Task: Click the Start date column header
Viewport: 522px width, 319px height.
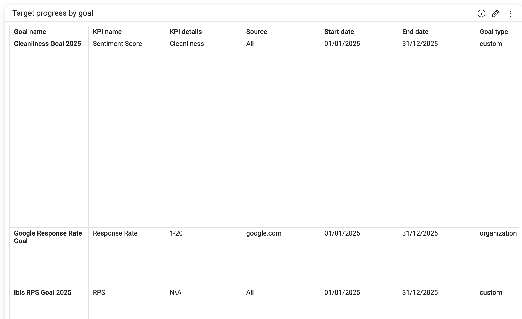Action: (x=339, y=32)
